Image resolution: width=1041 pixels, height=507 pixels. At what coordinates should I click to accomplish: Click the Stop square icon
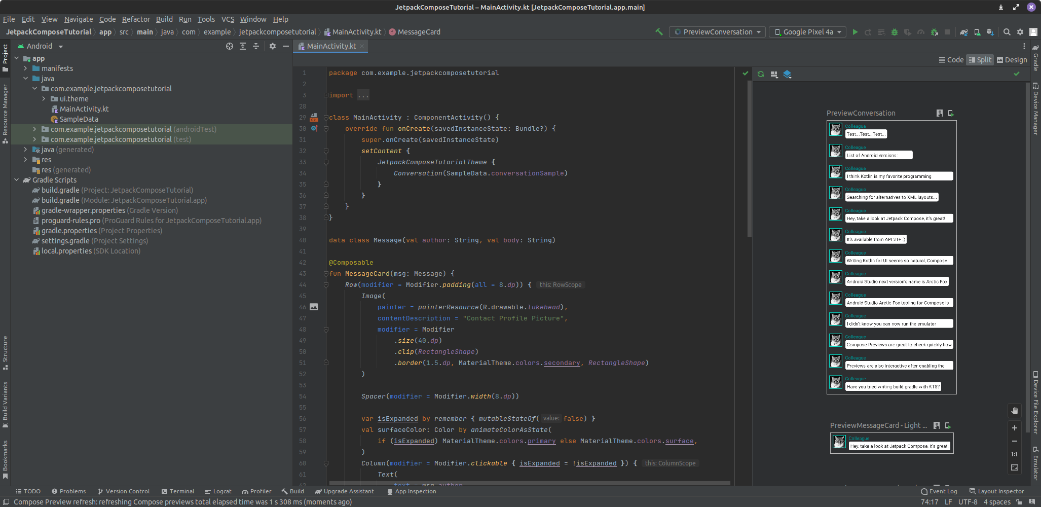(947, 32)
